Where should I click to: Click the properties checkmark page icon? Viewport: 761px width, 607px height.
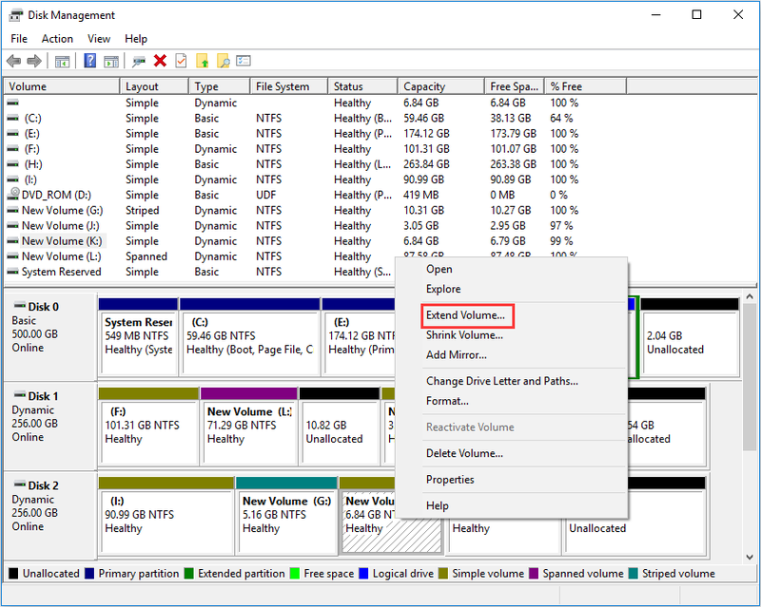[181, 61]
